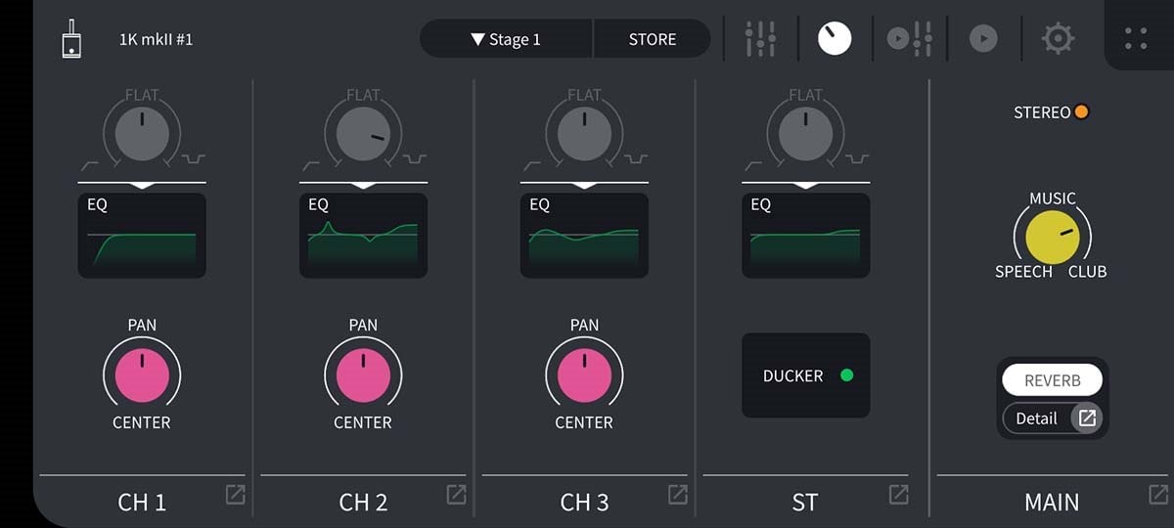Open settings gear icon
1174x528 pixels.
pos(1058,38)
